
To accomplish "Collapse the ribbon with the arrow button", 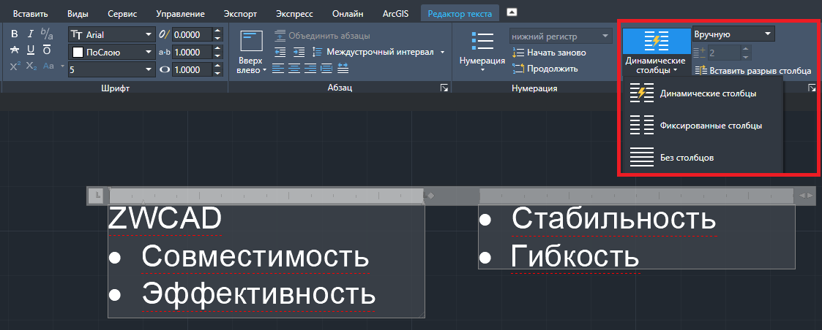I will point(512,12).
